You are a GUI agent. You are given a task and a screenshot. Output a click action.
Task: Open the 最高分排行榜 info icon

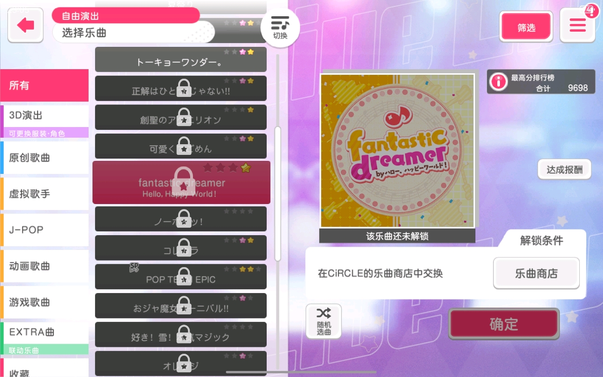click(x=498, y=82)
